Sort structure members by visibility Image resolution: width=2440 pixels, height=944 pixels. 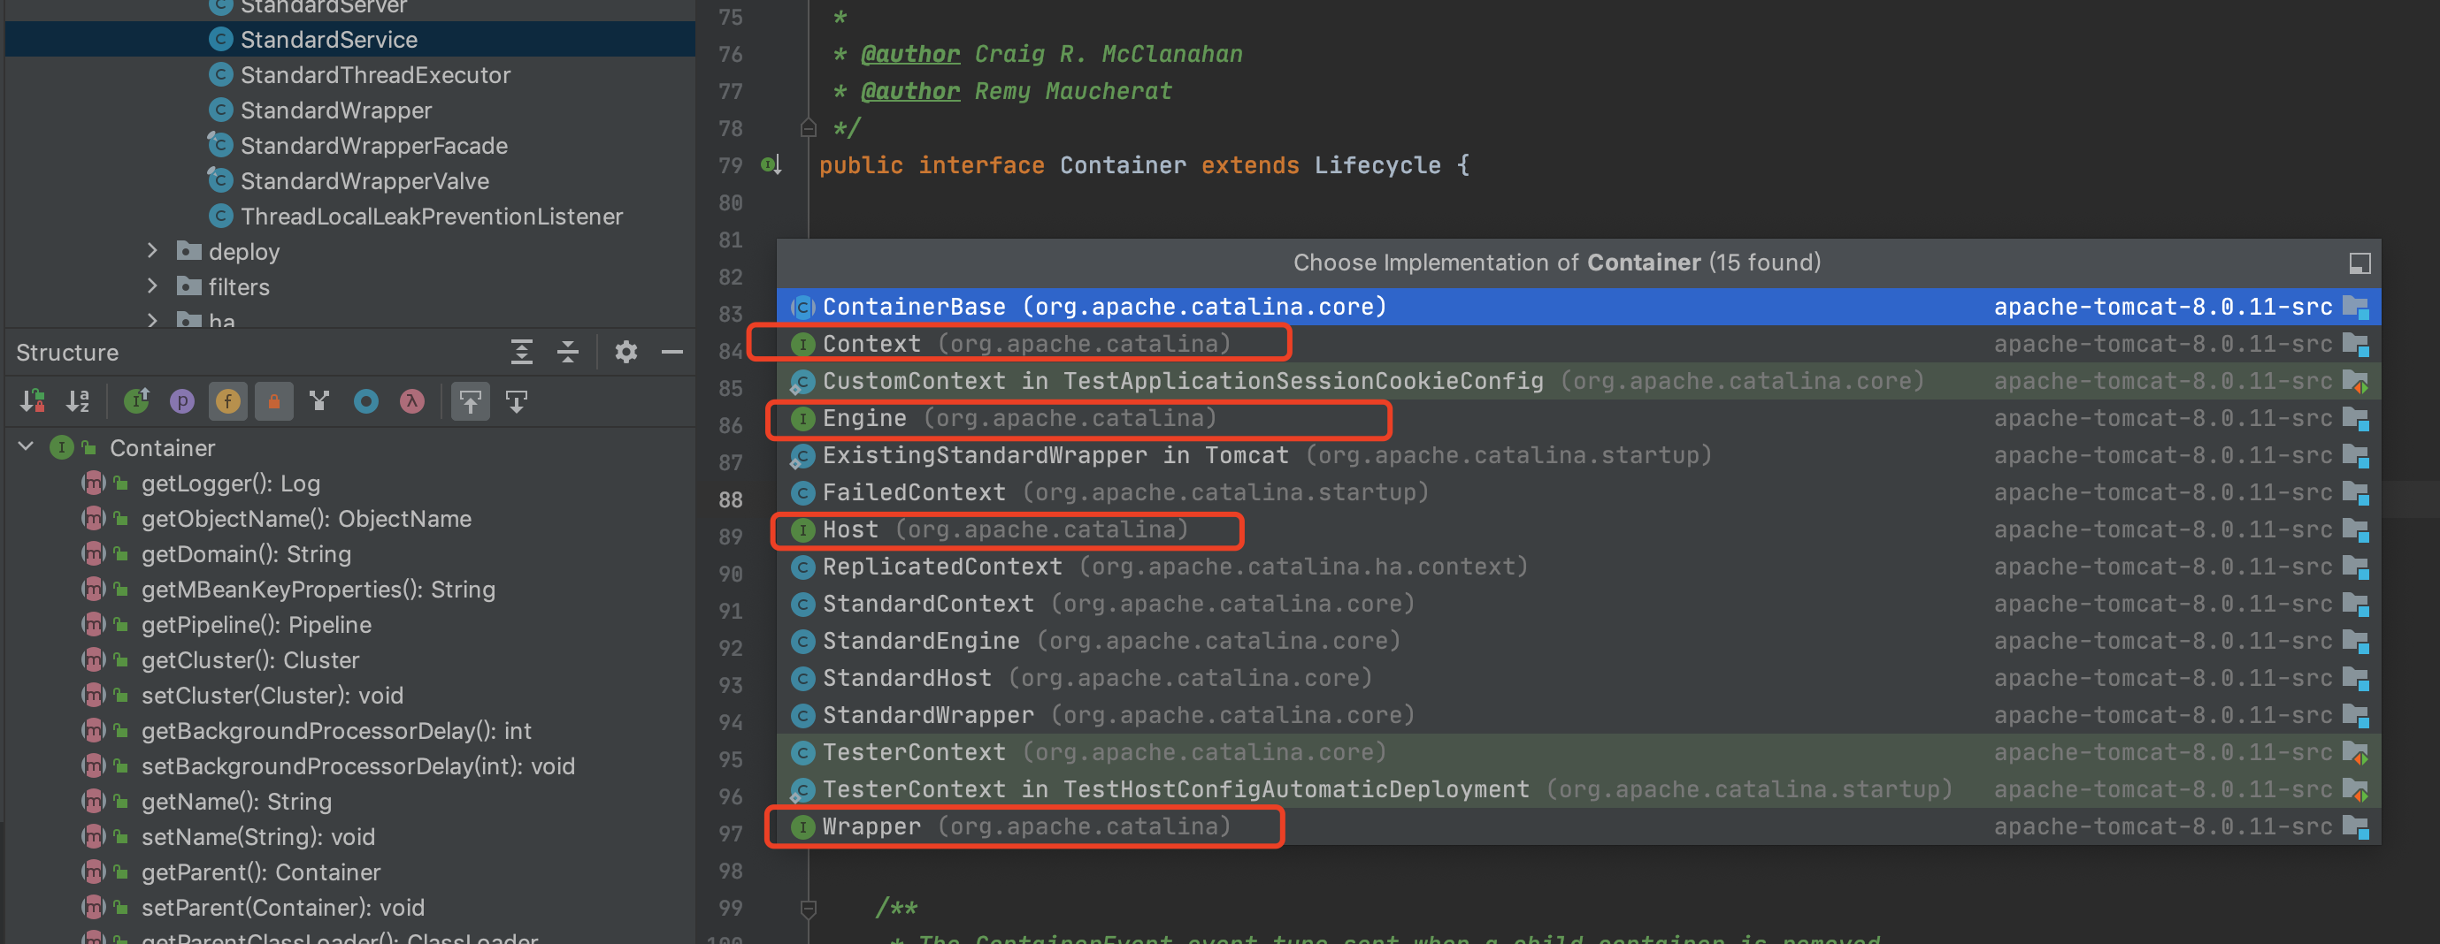tap(32, 401)
